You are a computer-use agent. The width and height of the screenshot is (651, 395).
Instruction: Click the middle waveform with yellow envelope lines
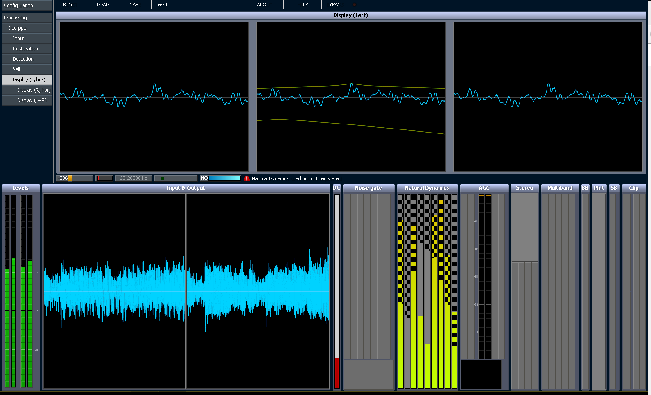351,97
